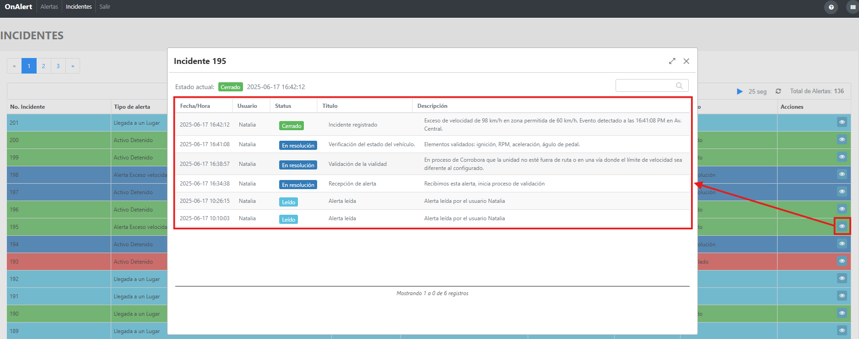
Task: Sort dialog table by Titulo column
Action: (365, 106)
